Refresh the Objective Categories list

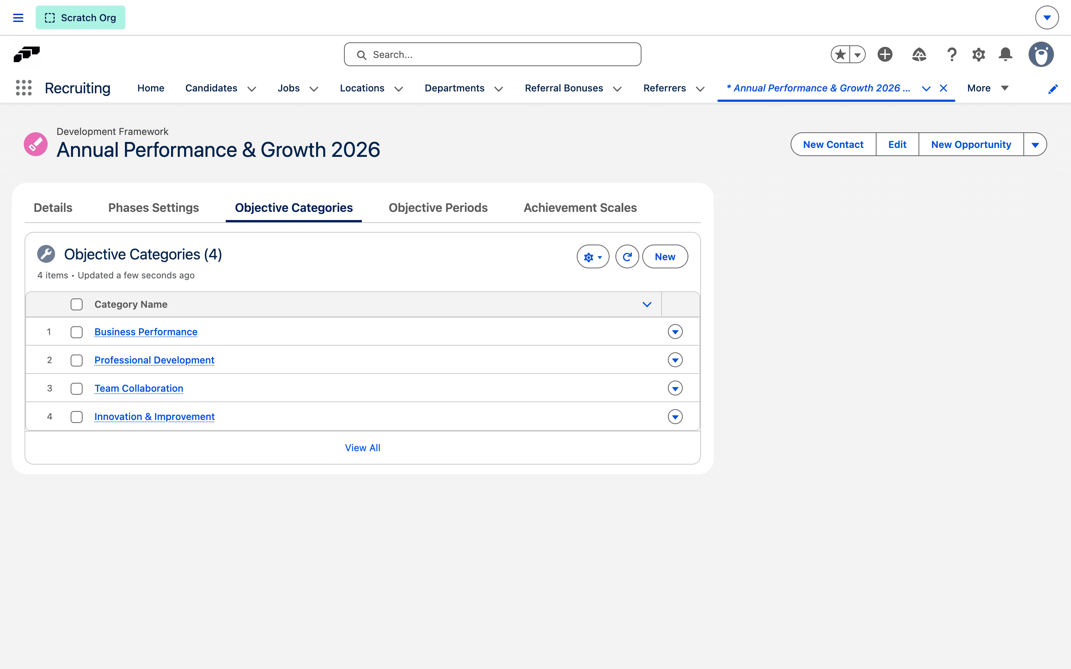tap(627, 256)
